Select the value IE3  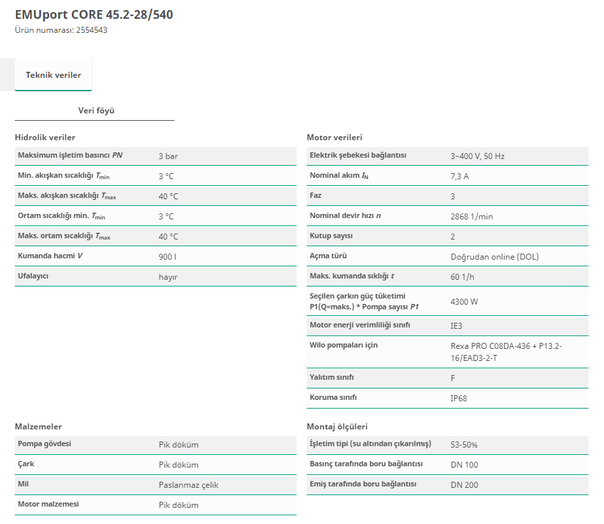(456, 326)
